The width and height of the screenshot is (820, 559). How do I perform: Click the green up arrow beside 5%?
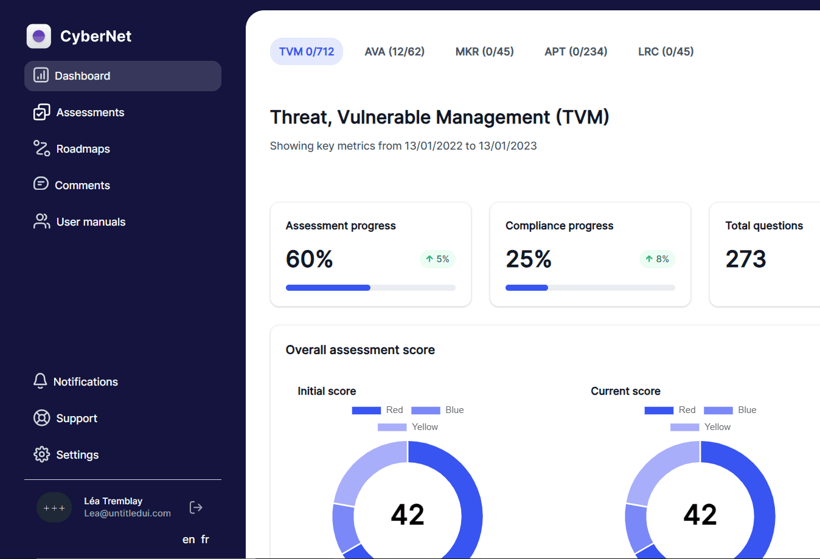429,259
